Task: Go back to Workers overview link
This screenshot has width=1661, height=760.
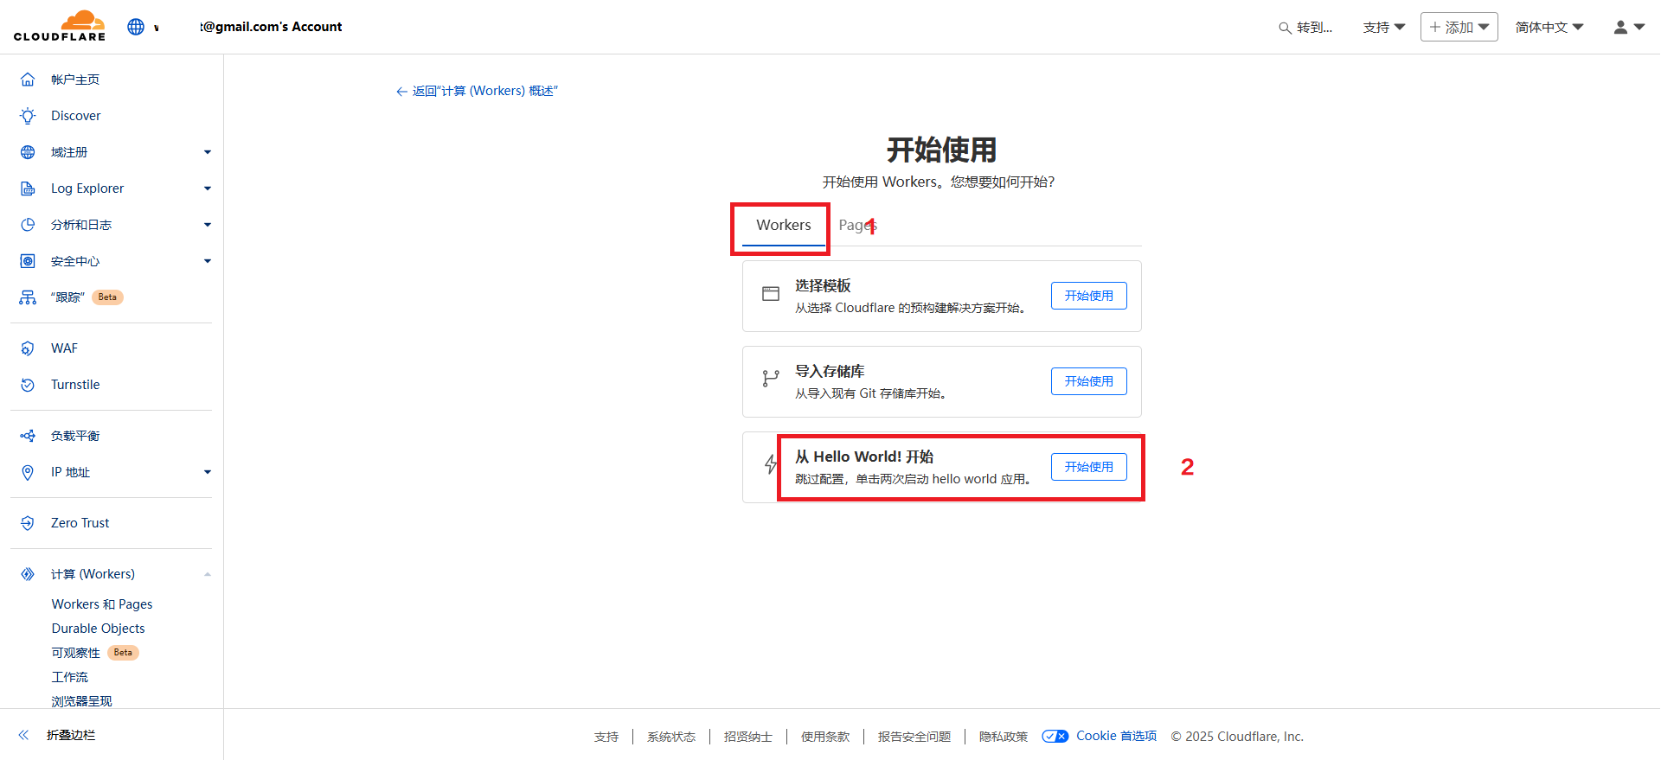Action: pyautogui.click(x=477, y=91)
